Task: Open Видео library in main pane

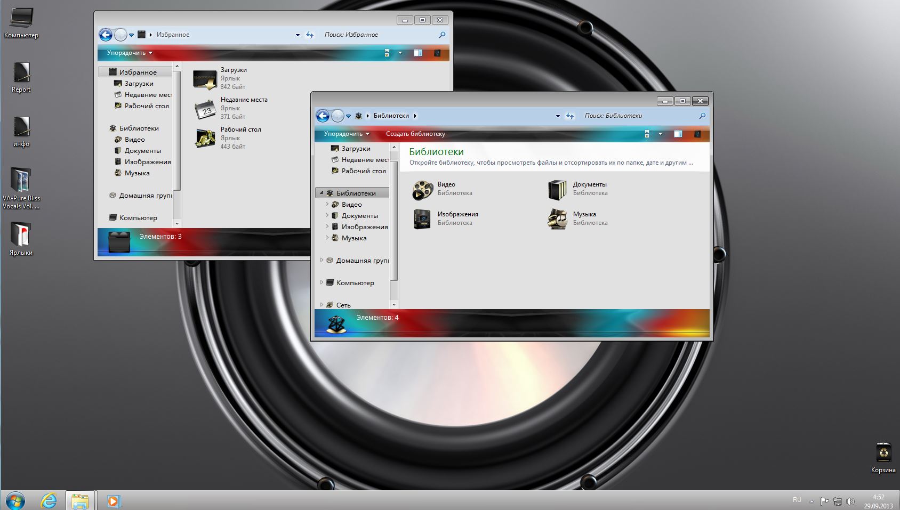Action: pos(443,189)
